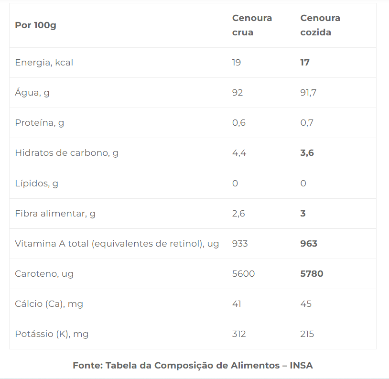Select the 'Vitamina A total' row label
389x379 pixels.
pyautogui.click(x=117, y=244)
